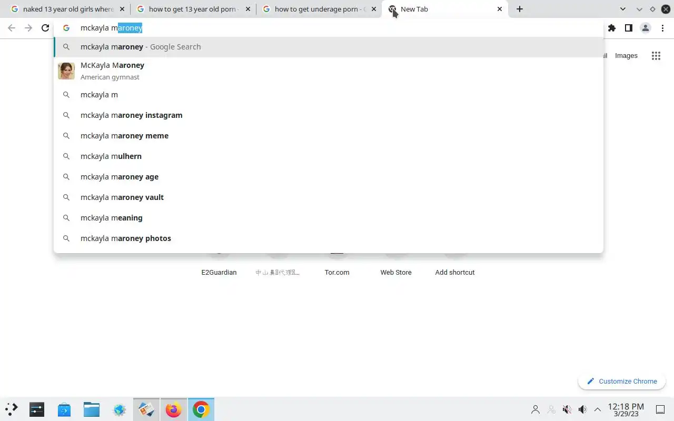Click the Add shortcut tile

tap(455, 272)
